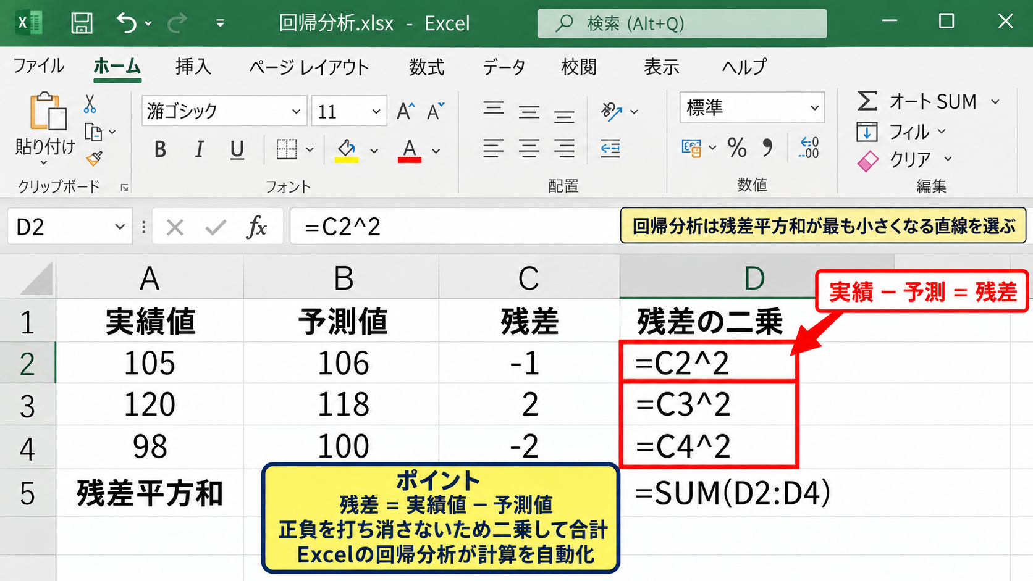The width and height of the screenshot is (1033, 581).
Task: Apply comma style number format
Action: tap(767, 148)
